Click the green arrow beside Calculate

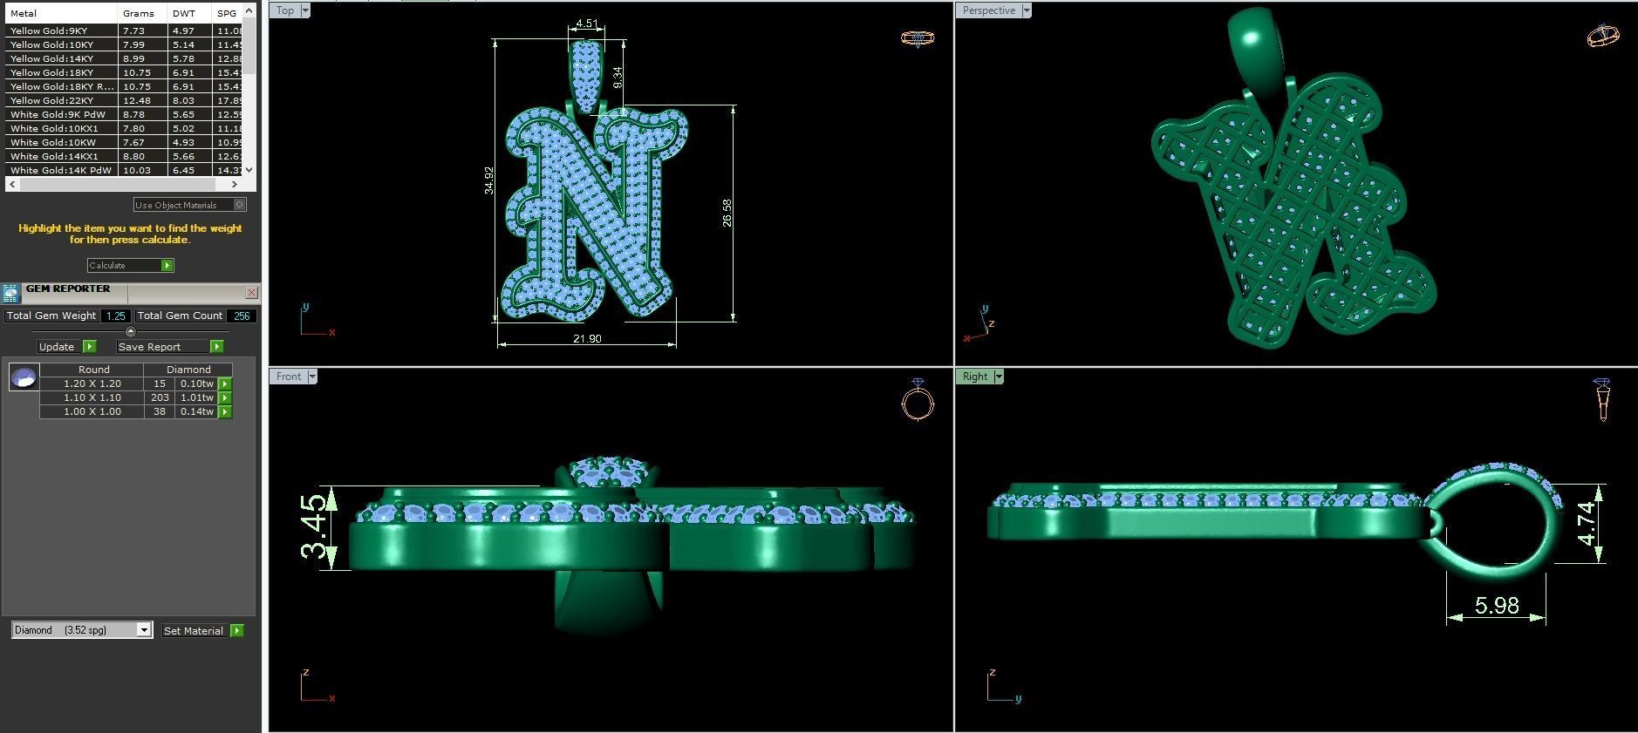click(x=167, y=265)
